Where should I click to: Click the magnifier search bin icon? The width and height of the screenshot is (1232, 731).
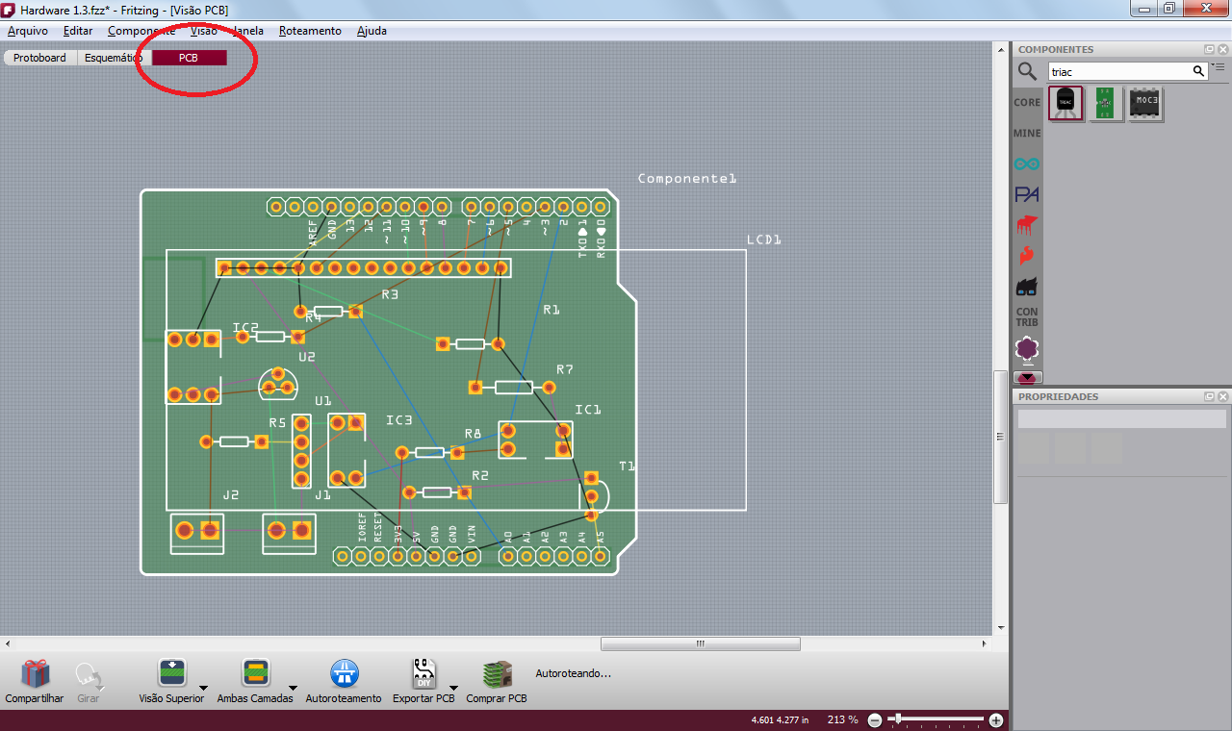[x=1028, y=71]
